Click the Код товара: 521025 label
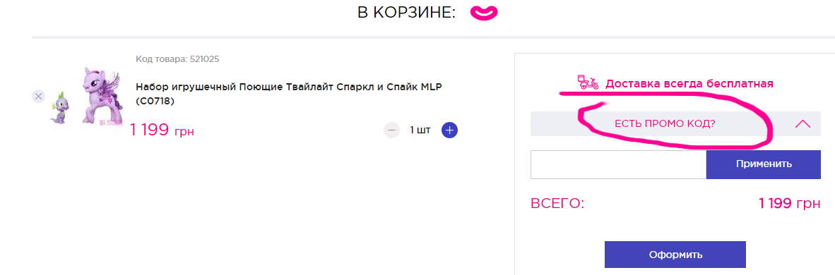Viewport: 835px width, 275px height. click(x=177, y=59)
